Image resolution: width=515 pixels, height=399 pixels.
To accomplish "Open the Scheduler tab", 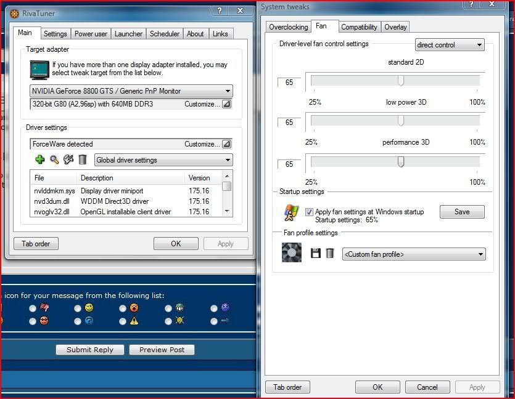I will pos(165,34).
